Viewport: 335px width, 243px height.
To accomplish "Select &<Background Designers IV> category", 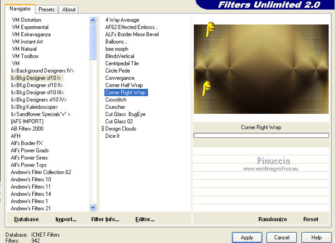I will 42,71.
